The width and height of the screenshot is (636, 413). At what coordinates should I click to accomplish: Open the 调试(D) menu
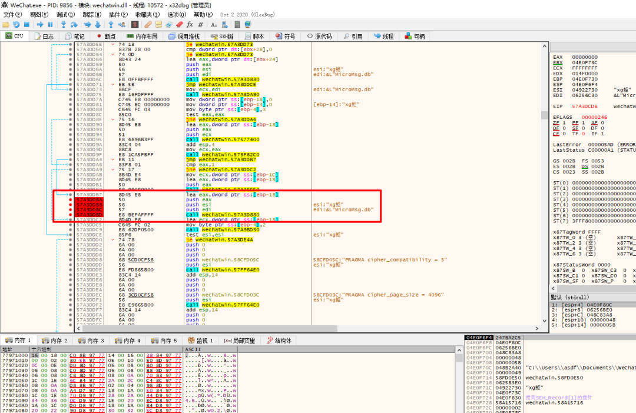coord(65,15)
